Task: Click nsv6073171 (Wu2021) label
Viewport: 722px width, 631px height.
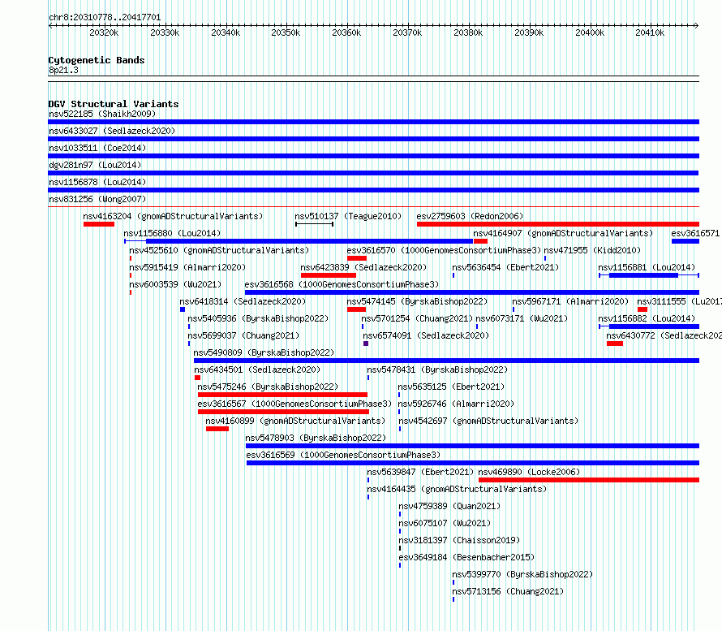Action: click(x=522, y=318)
